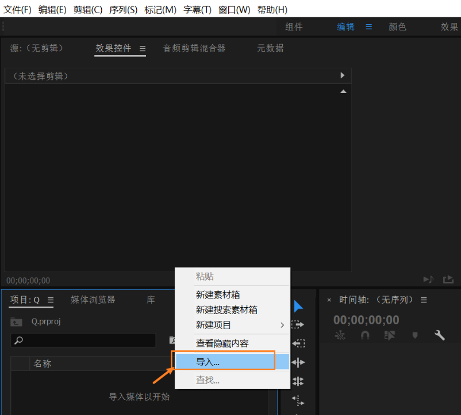Select the Selection tool in the tools panel
Image resolution: width=461 pixels, height=415 pixels.
tap(298, 306)
